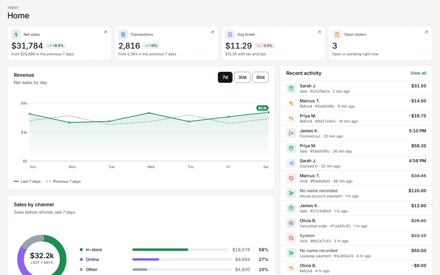Image resolution: width=440 pixels, height=275 pixels.
Task: Click the 27% Online share
Action: [263, 259]
